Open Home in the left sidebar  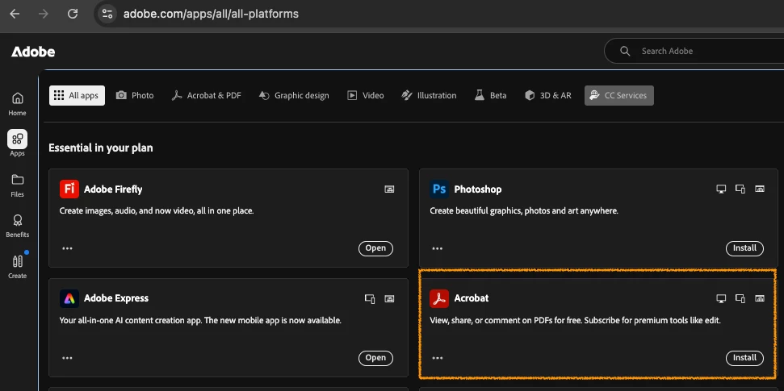pyautogui.click(x=17, y=104)
